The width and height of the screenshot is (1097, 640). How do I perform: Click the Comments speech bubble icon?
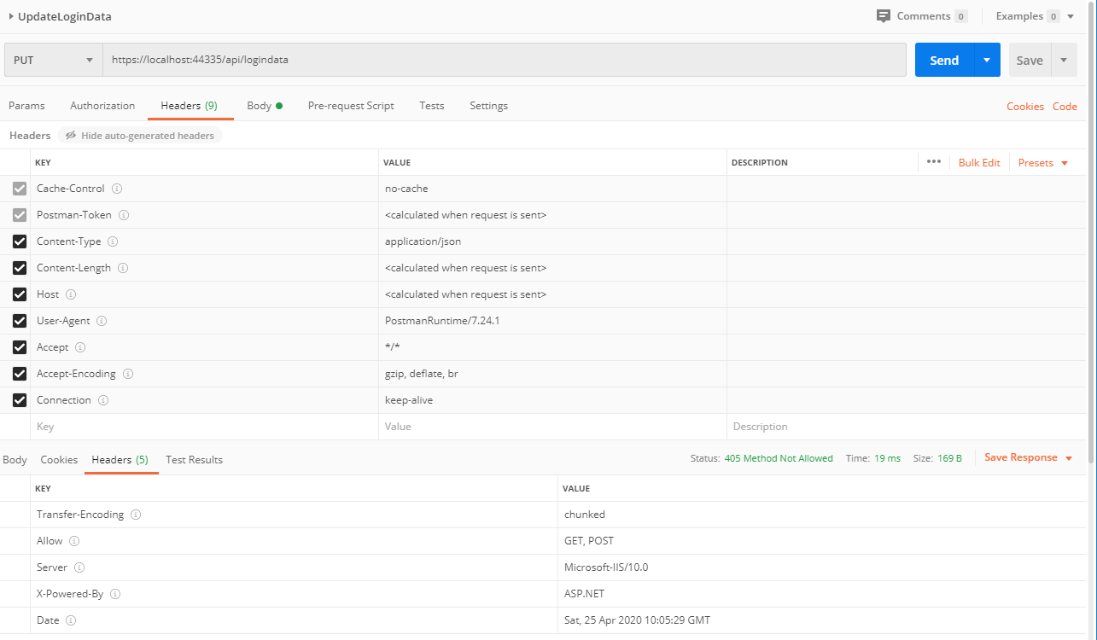tap(884, 16)
